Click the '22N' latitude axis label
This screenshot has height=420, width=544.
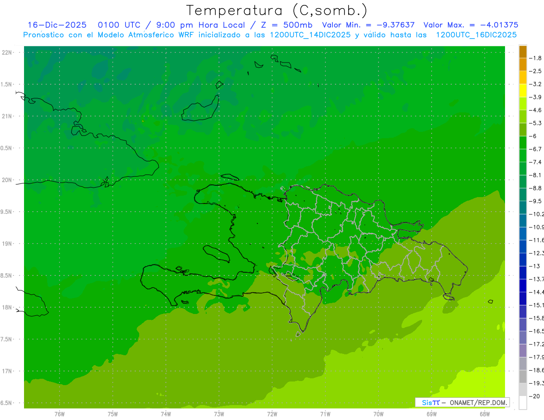click(7, 52)
